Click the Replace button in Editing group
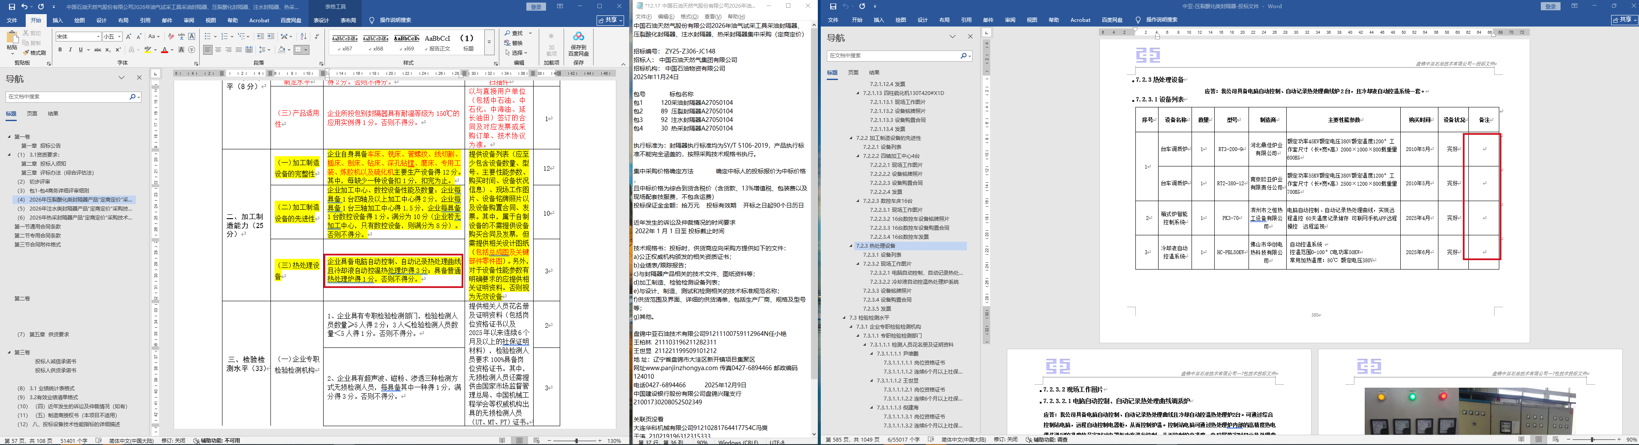This screenshot has height=445, width=1639. (x=513, y=43)
